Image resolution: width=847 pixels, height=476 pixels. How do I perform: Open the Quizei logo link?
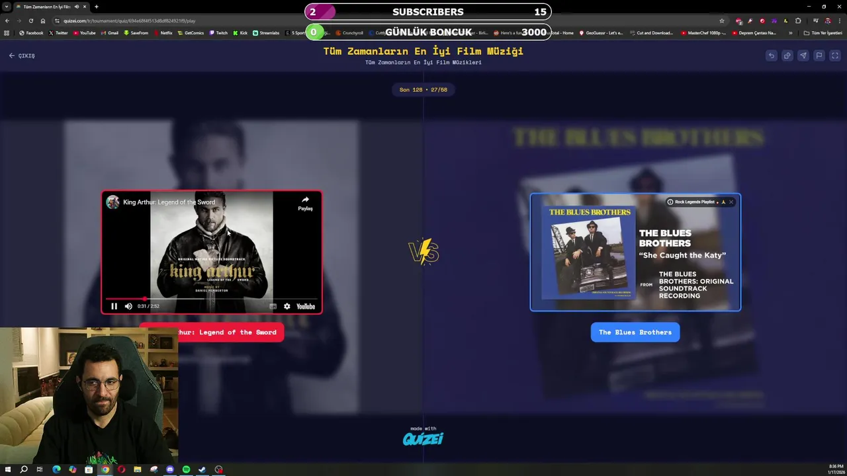pyautogui.click(x=423, y=438)
